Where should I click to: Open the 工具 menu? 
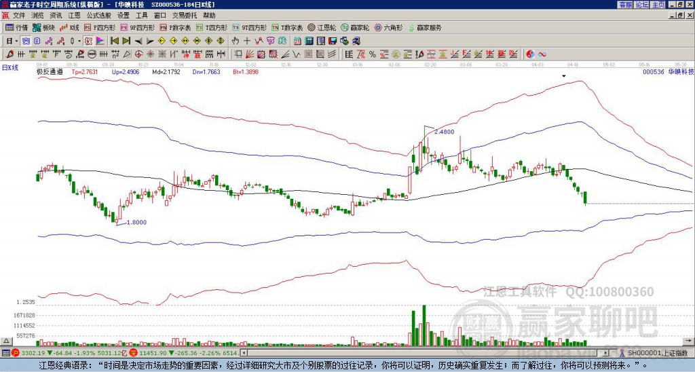tap(141, 16)
